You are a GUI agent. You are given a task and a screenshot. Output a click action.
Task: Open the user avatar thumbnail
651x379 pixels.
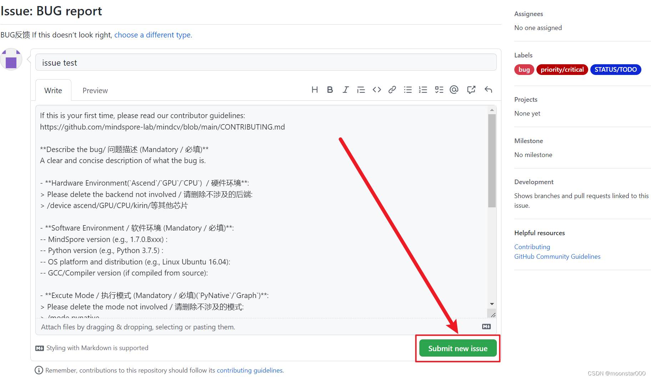point(11,59)
